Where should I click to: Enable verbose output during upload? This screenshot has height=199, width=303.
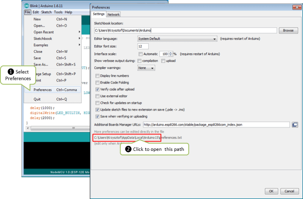click(x=163, y=61)
